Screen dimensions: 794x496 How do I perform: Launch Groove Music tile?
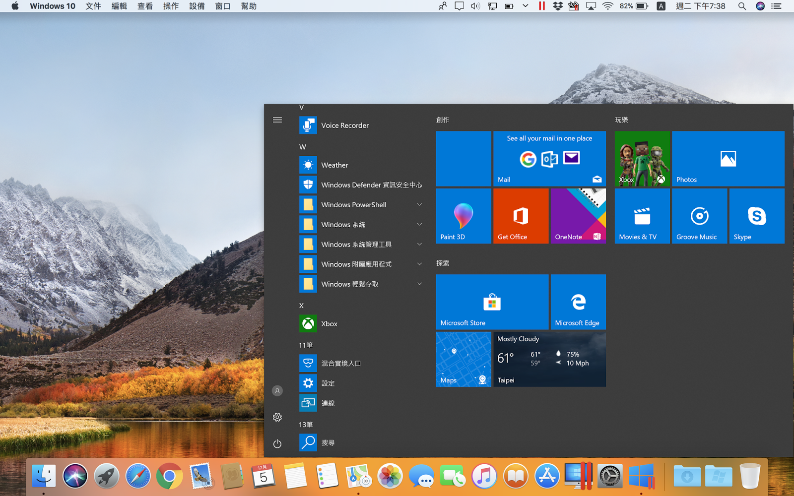(x=699, y=216)
